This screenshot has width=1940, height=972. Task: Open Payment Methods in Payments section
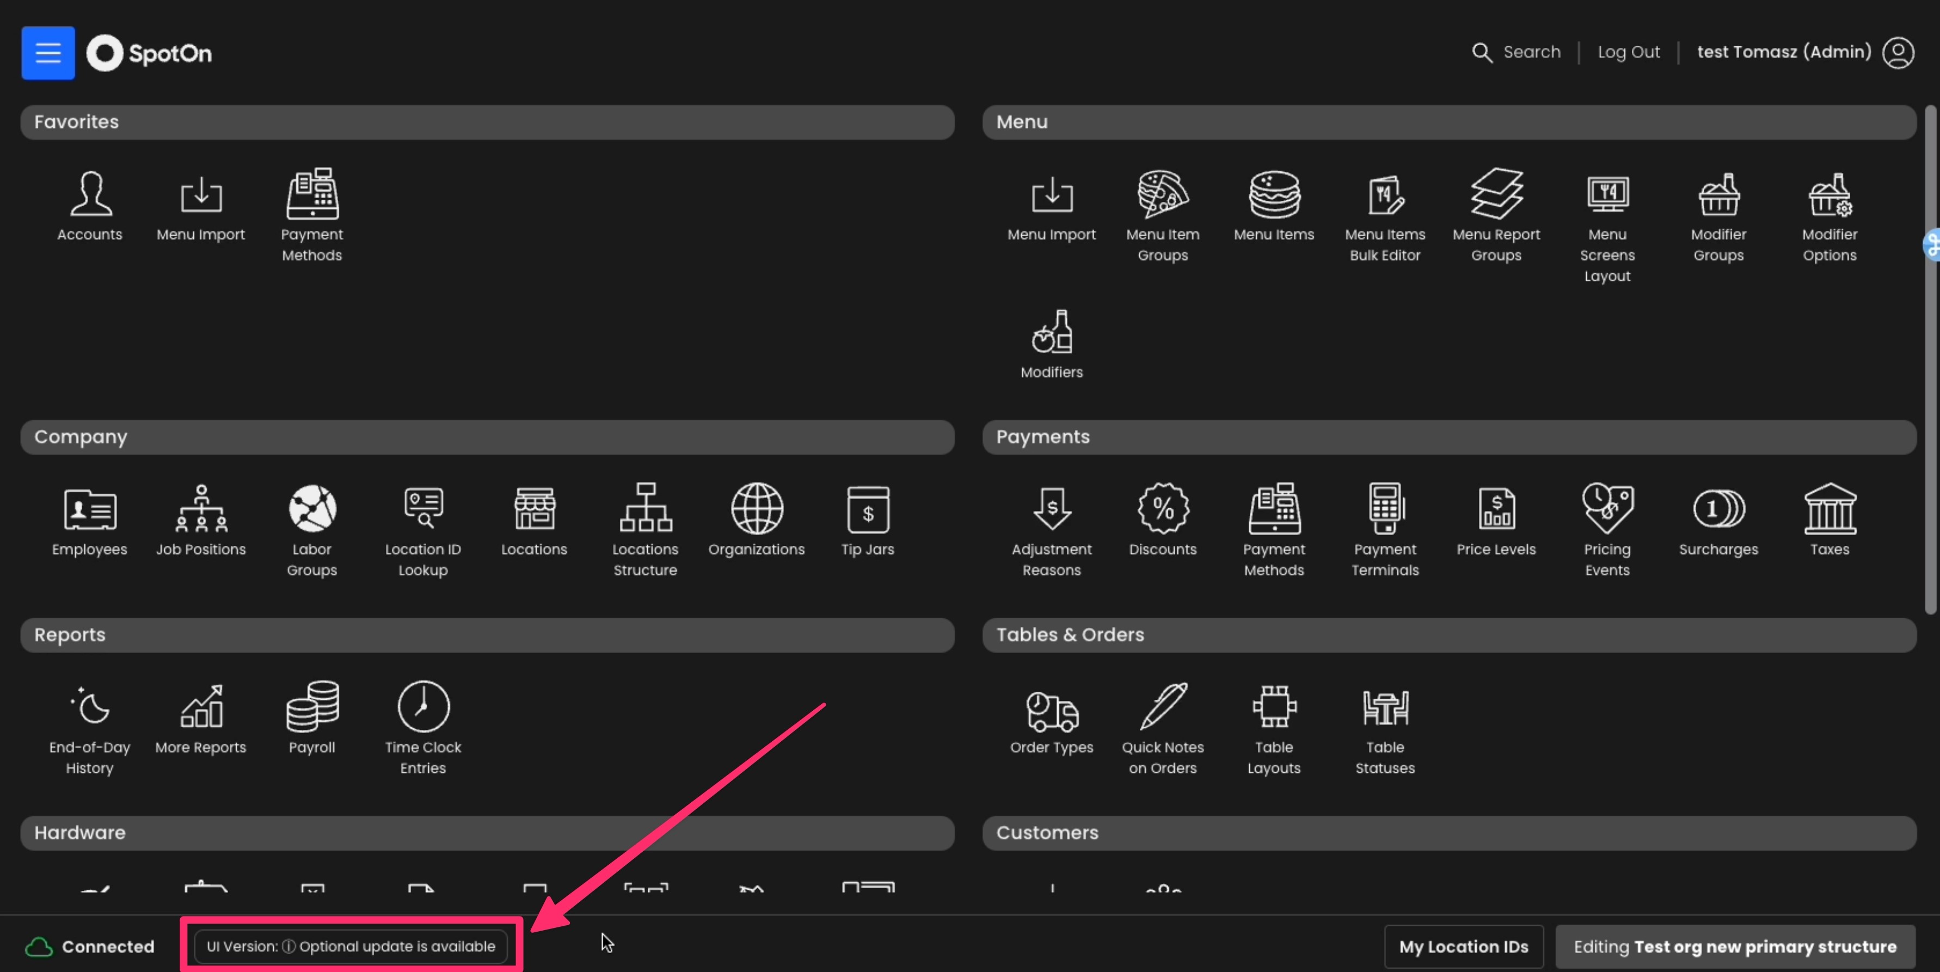(1274, 530)
